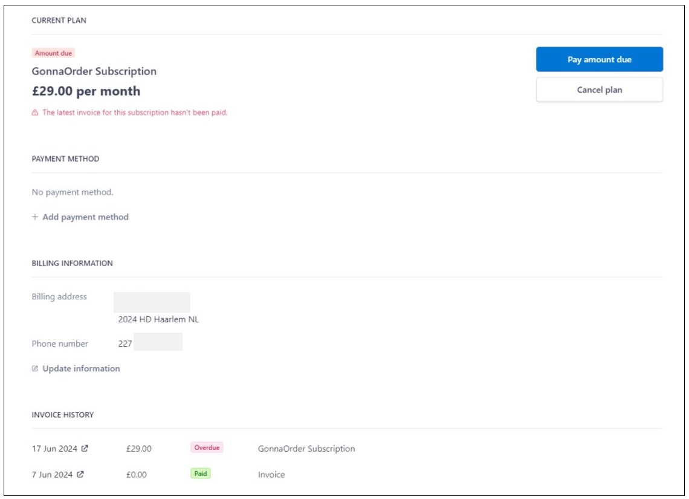689x499 pixels.
Task: Click the plus icon beside Add payment method
Action: 34,217
